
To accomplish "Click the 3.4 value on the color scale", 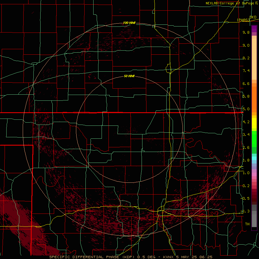I will [x=246, y=135].
